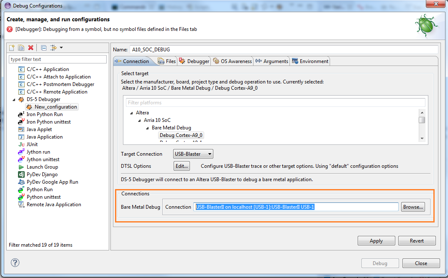Open the filter options dropdown arrow

pyautogui.click(x=61, y=48)
